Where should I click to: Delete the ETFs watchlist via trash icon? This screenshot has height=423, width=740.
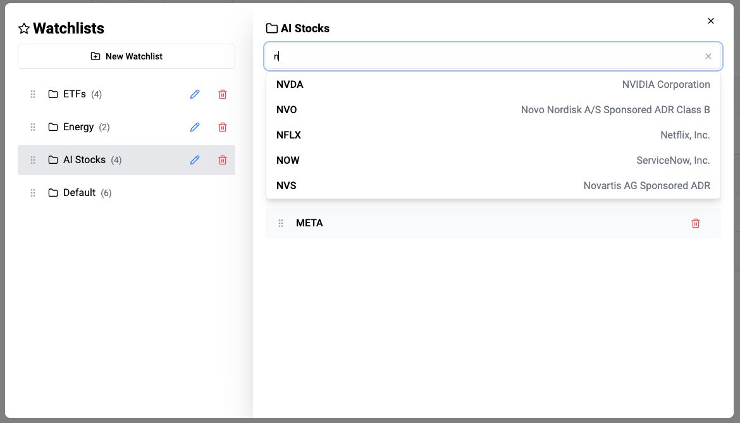223,94
